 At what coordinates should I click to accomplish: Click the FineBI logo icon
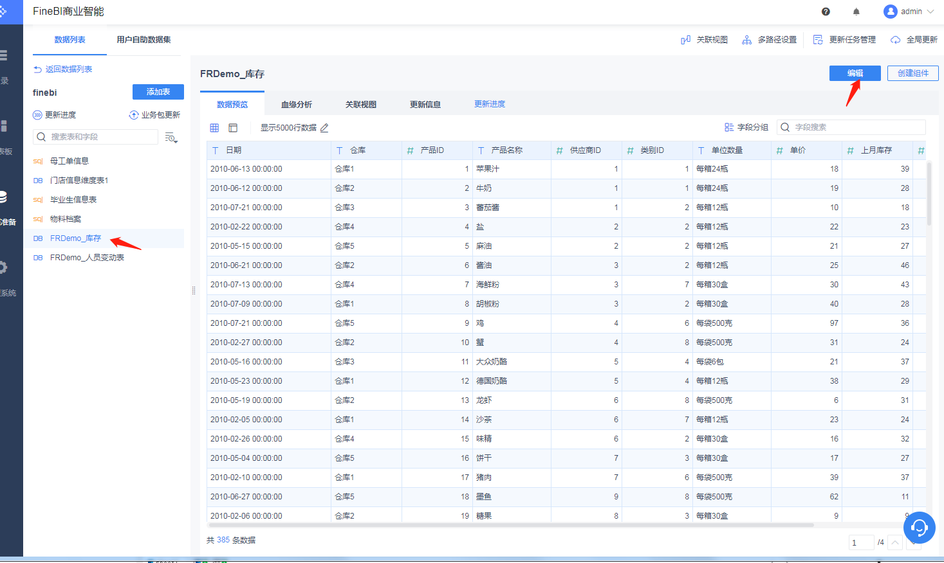coord(3,12)
